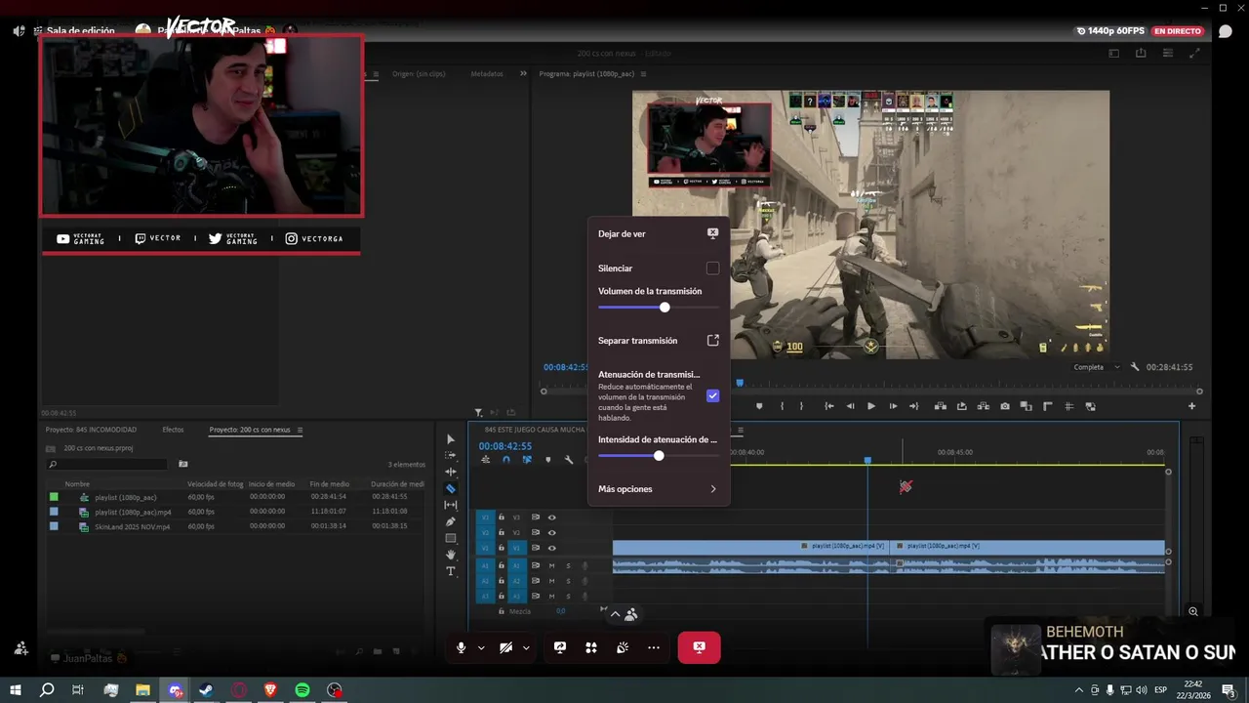Switch to 'Proyecto: 845 INCOMODIDAD' tab
The height and width of the screenshot is (703, 1249).
click(x=91, y=430)
